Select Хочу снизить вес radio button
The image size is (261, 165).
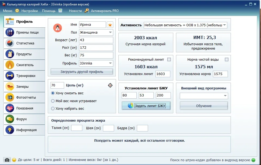53,93
